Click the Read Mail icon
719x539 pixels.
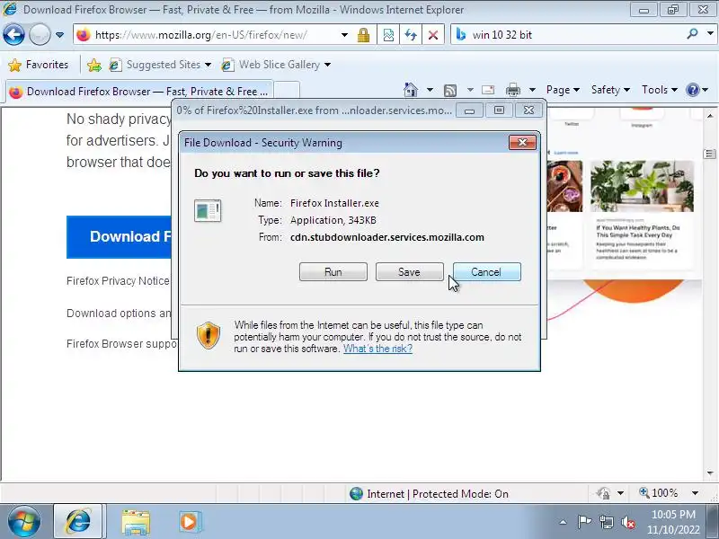[488, 90]
